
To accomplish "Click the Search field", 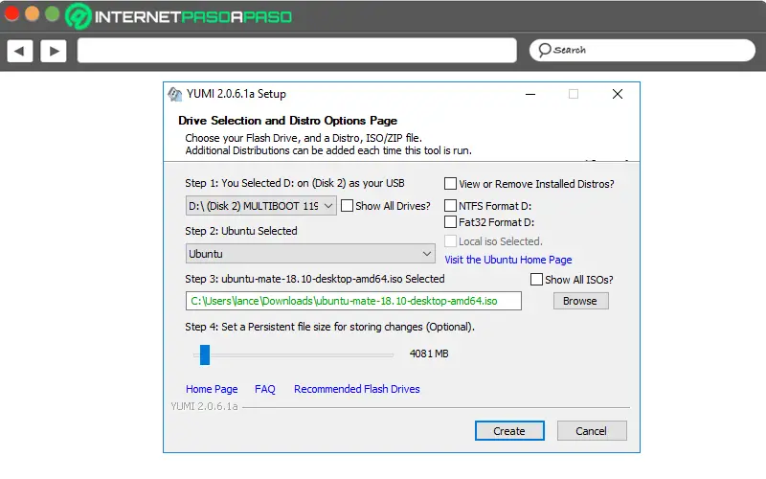I will pos(642,51).
